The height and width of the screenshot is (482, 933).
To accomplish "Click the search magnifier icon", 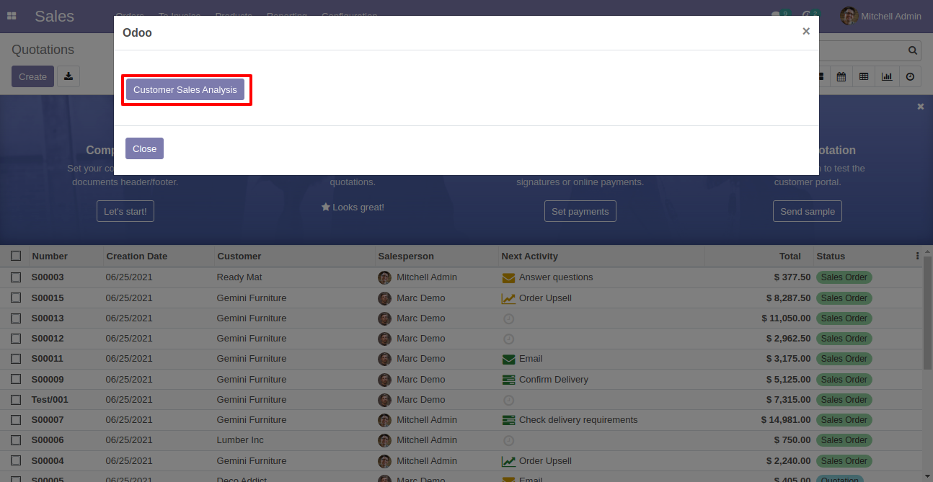I will click(913, 50).
